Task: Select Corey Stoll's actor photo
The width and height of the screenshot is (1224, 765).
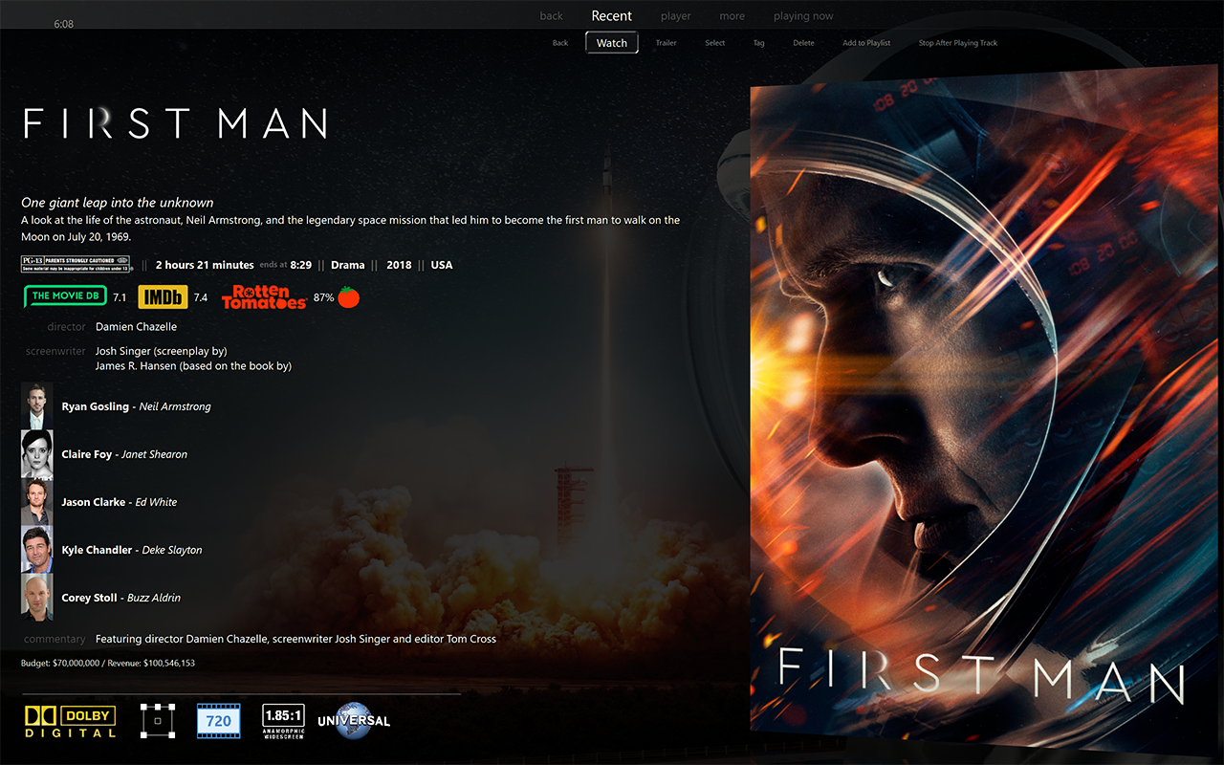Action: (37, 598)
